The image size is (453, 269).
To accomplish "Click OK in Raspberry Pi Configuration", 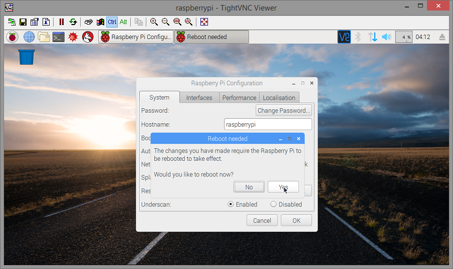I will 297,220.
